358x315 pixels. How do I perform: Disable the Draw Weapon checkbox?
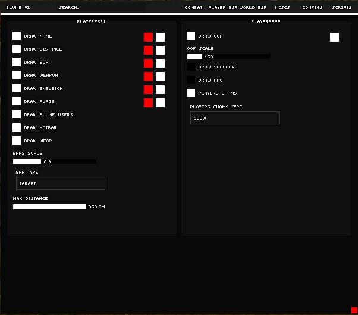(x=17, y=75)
